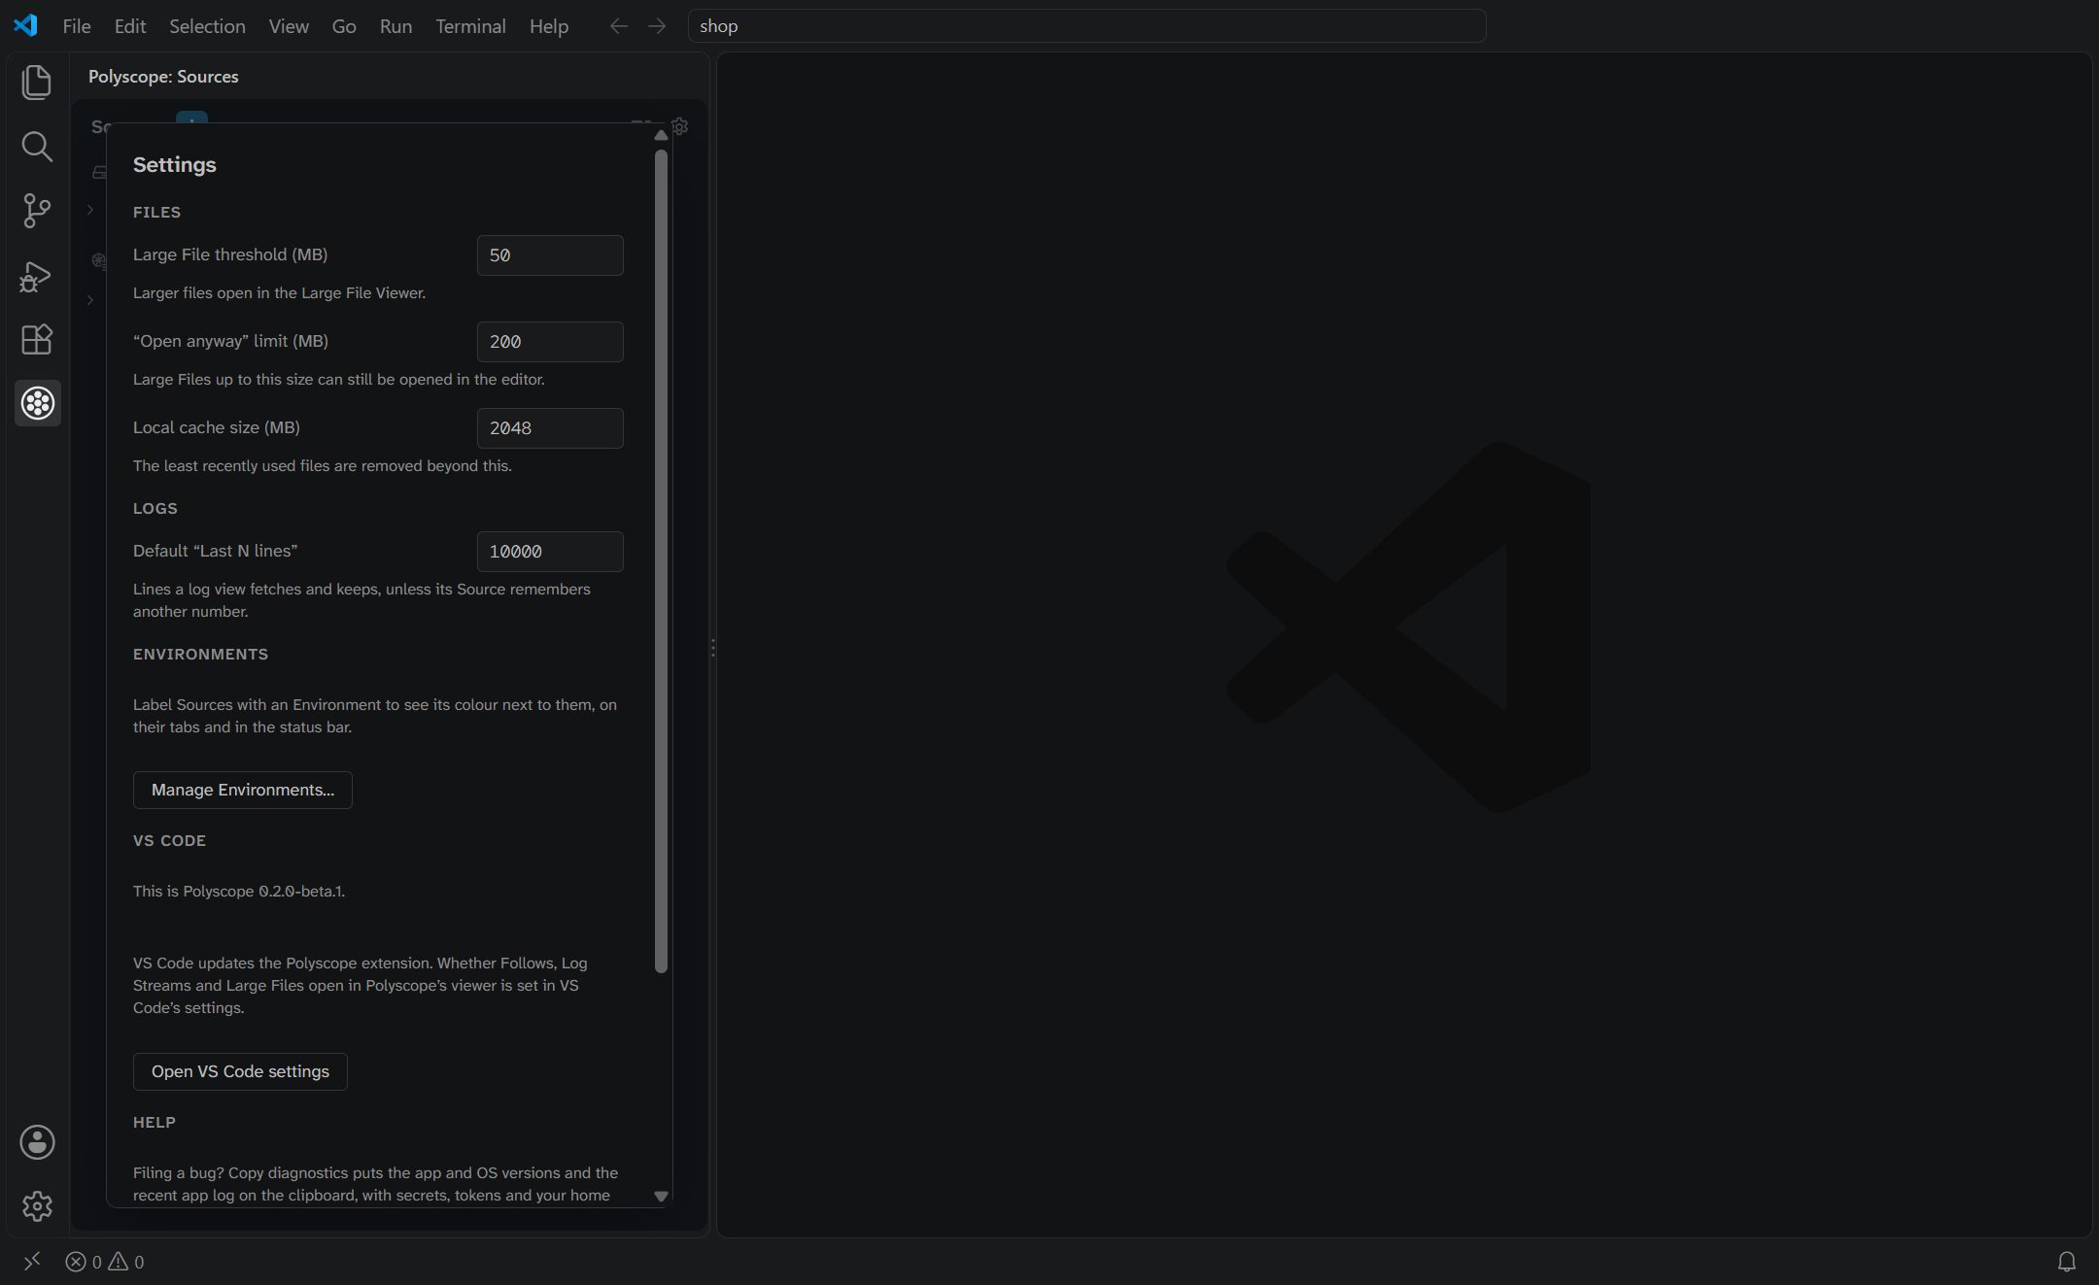Click the settings scroll-down arrow
The image size is (2099, 1285).
click(x=661, y=1197)
